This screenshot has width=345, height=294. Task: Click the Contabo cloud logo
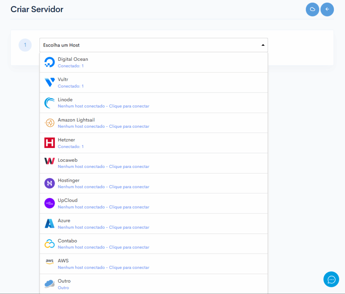point(50,243)
